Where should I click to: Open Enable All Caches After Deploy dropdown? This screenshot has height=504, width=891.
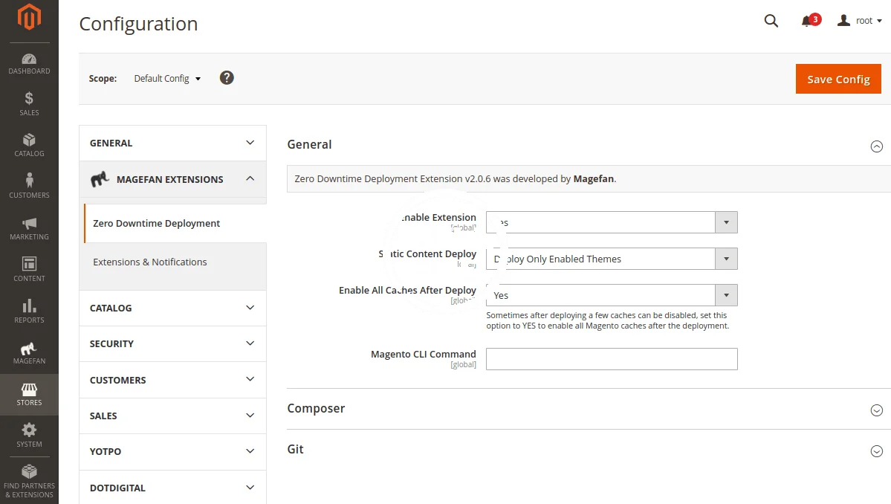point(611,295)
